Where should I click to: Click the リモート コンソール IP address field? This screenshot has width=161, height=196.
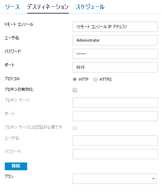pyautogui.click(x=115, y=27)
